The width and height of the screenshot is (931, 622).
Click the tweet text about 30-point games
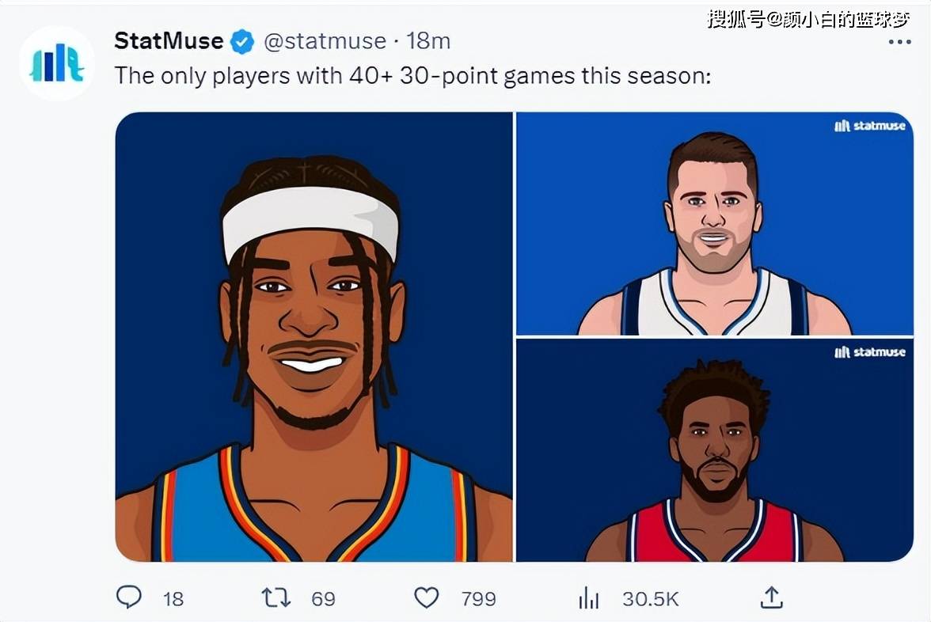tap(412, 76)
